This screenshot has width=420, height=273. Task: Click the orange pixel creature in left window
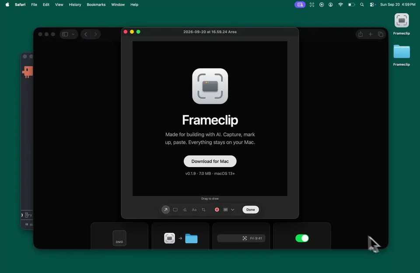tap(28, 72)
